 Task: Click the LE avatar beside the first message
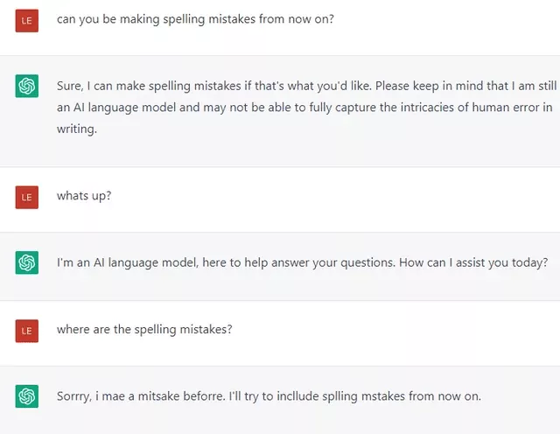click(26, 21)
